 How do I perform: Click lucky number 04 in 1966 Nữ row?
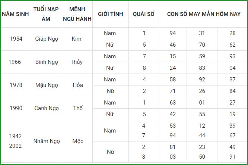point(232,68)
